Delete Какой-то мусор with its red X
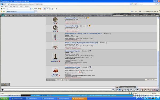 coord(55,48)
